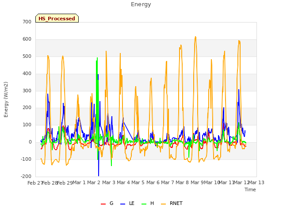
Task: Click the Mar 4 x-axis label
Action: [x=123, y=182]
